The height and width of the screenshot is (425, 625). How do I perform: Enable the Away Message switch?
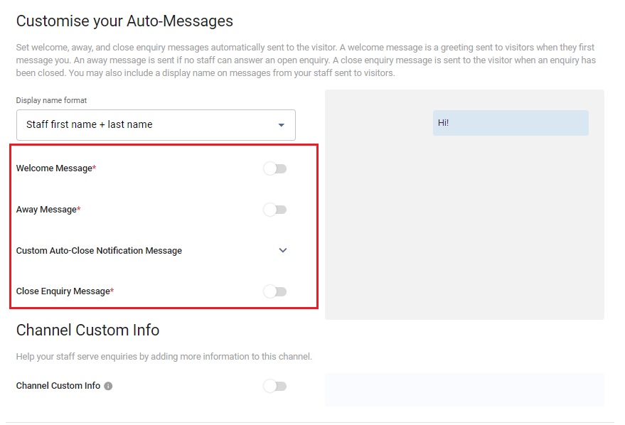[275, 210]
